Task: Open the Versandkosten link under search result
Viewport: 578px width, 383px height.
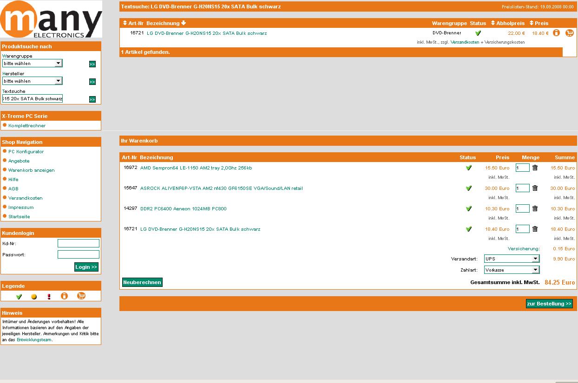Action: [465, 42]
